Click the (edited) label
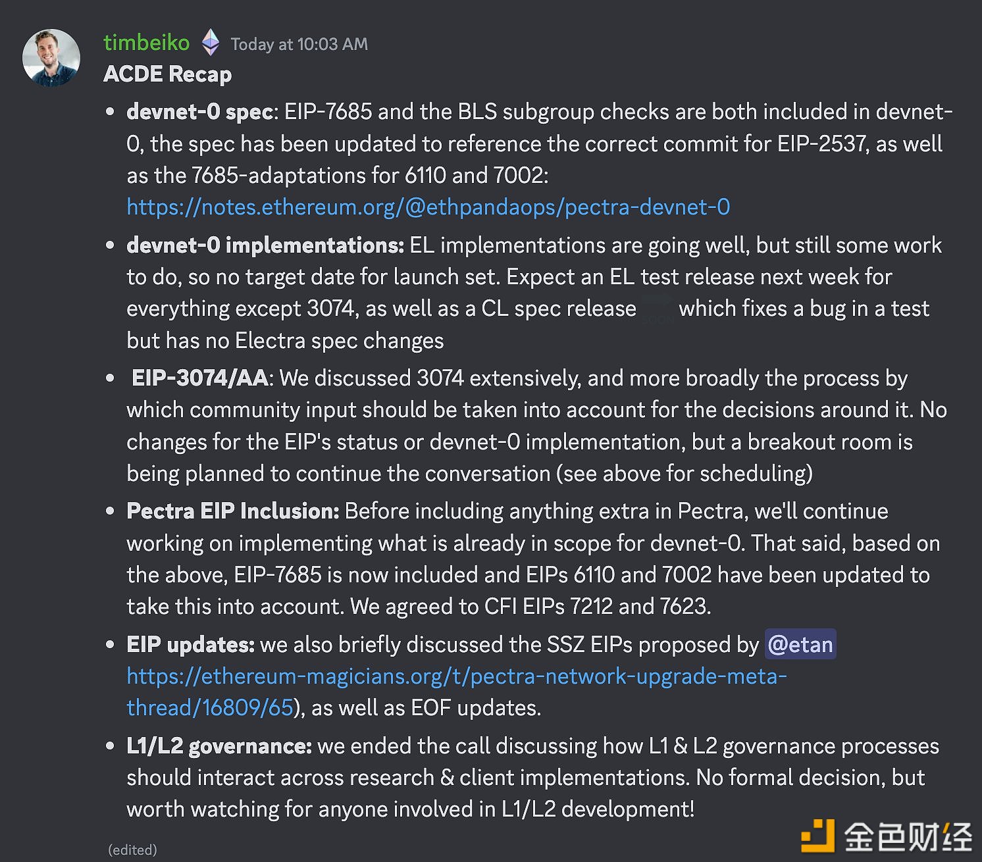 click(x=132, y=849)
